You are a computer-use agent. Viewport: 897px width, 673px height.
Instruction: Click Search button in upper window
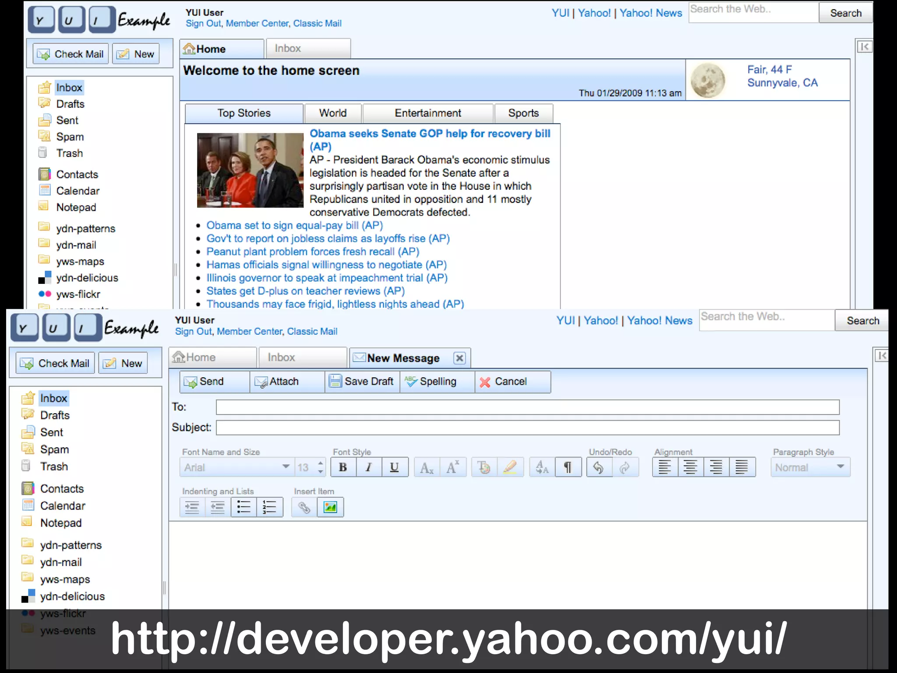click(845, 13)
